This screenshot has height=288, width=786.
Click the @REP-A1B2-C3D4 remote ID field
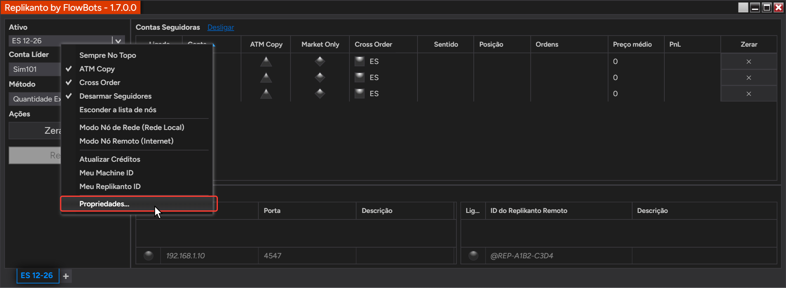coord(559,256)
